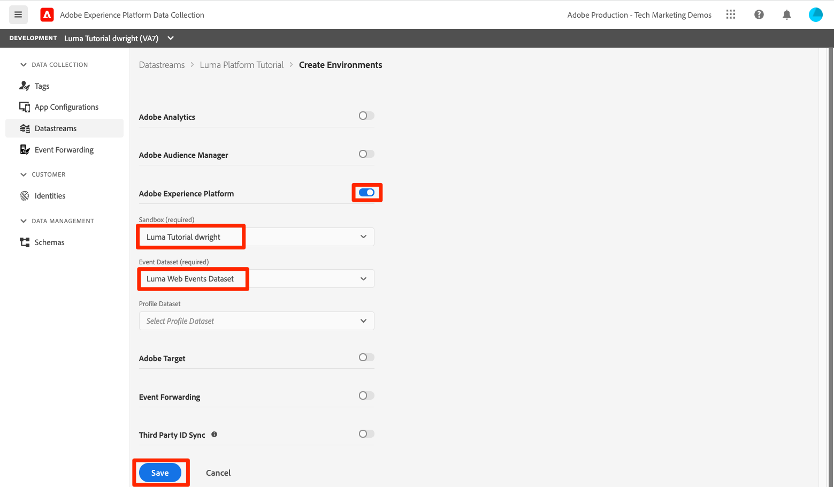The image size is (834, 487).
Task: Open Event Forwarding in the sidebar
Action: (x=64, y=150)
